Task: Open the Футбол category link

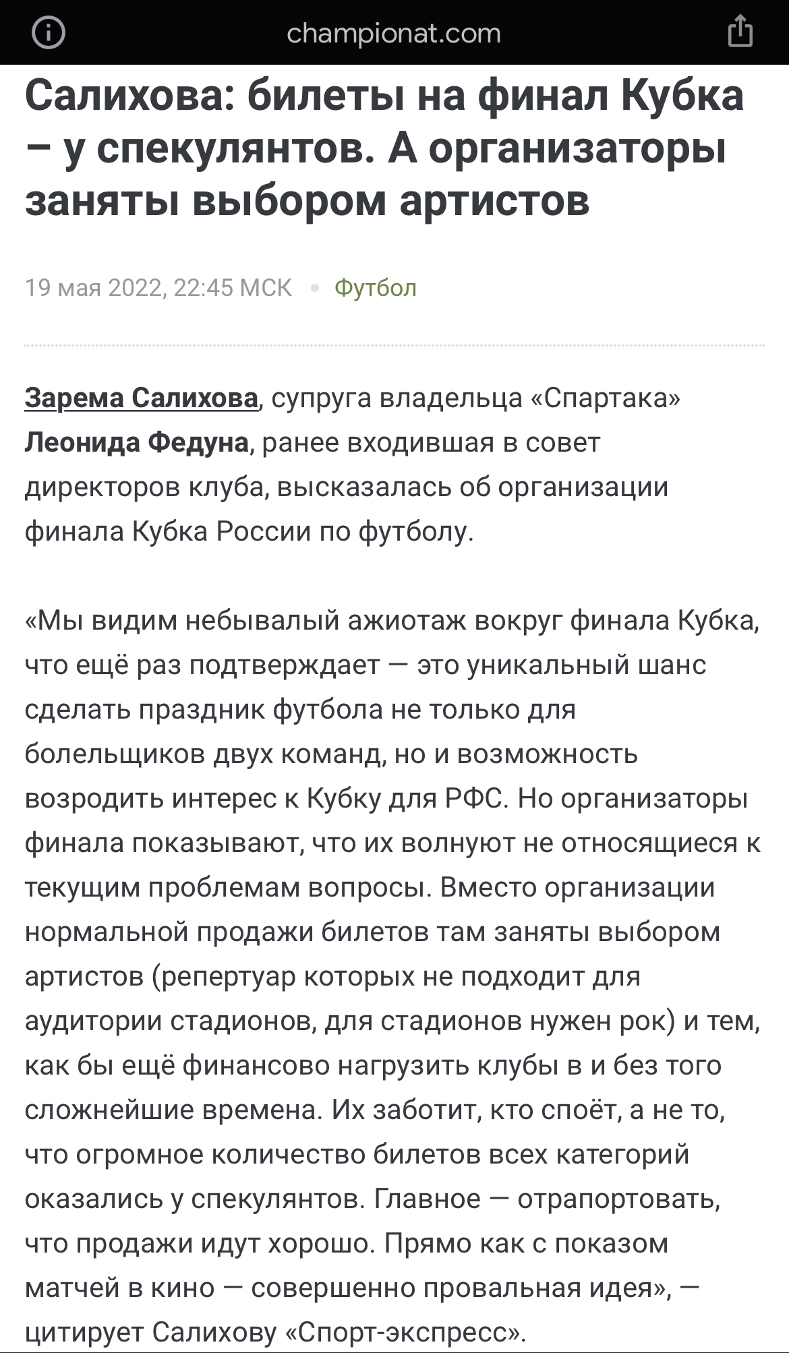Action: pyautogui.click(x=375, y=288)
